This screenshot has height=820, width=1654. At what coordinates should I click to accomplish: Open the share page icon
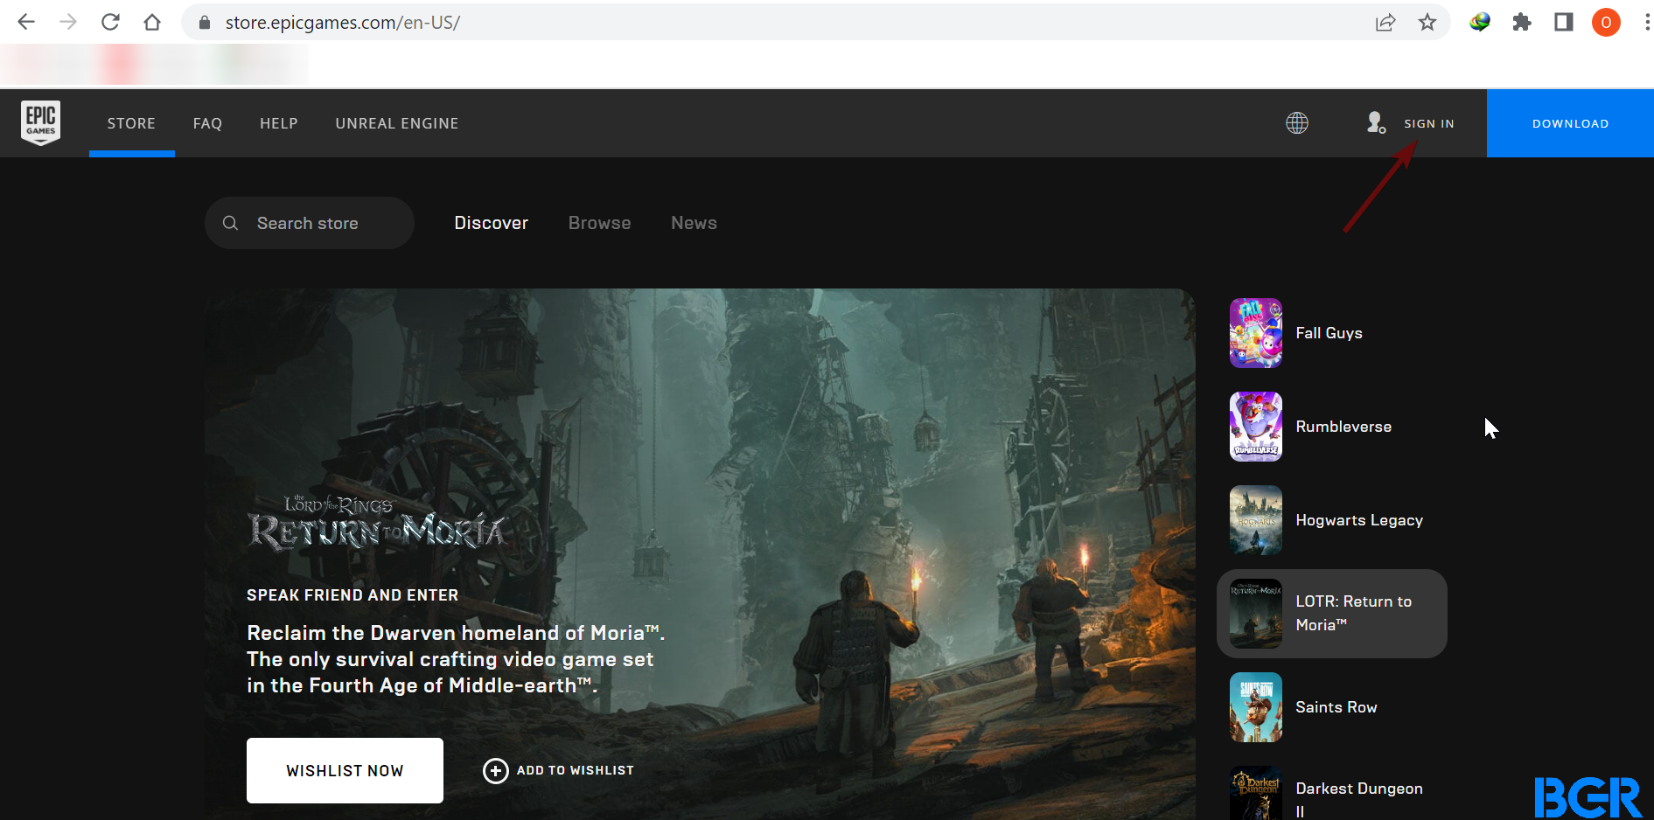click(x=1385, y=22)
